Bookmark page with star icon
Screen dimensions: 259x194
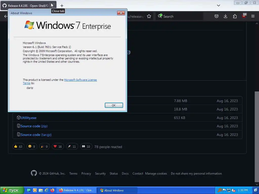coord(149,16)
